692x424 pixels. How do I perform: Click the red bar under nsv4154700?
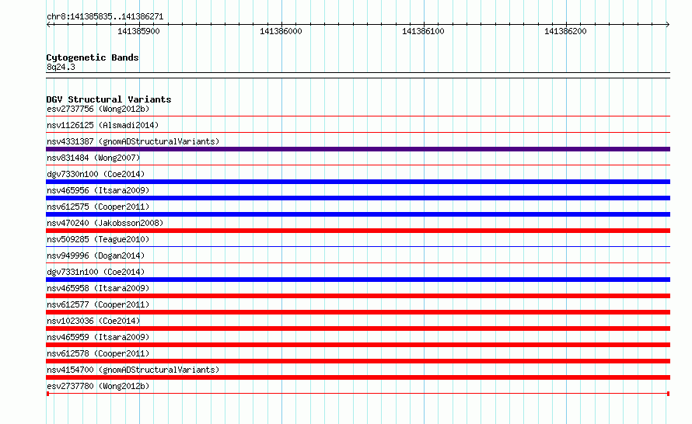[x=358, y=377]
